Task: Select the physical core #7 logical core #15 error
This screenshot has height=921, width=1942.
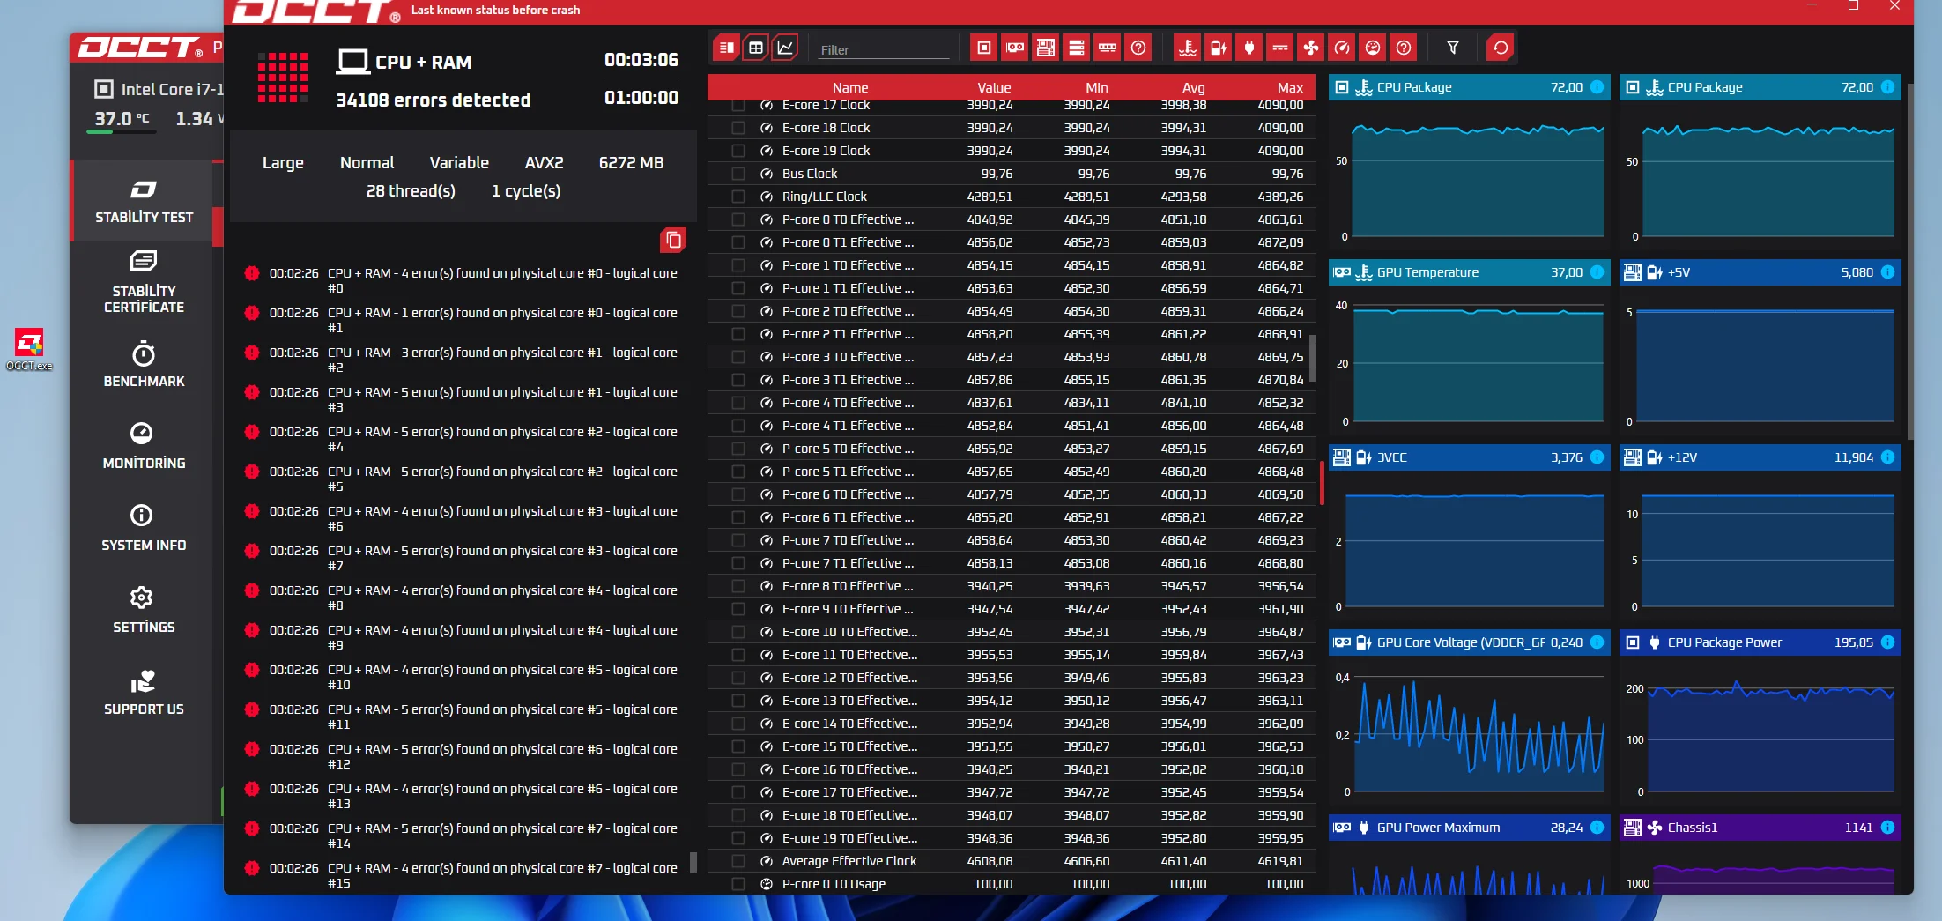Action: coord(463,875)
